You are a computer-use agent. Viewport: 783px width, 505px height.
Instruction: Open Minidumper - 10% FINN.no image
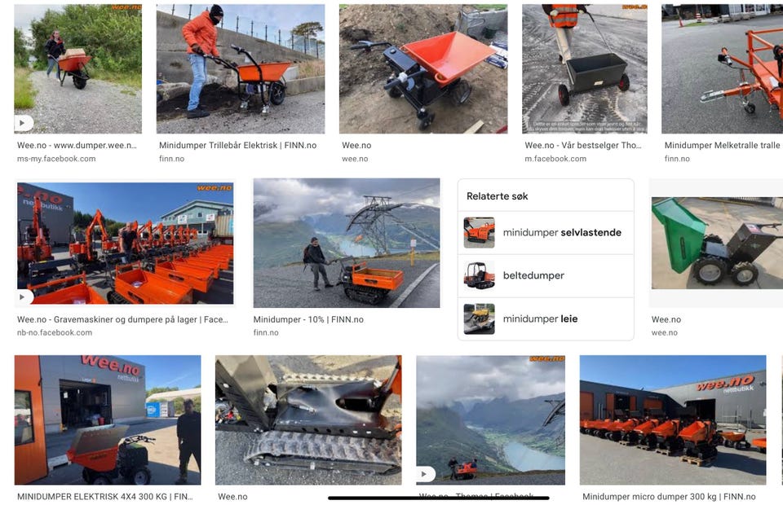tap(347, 243)
